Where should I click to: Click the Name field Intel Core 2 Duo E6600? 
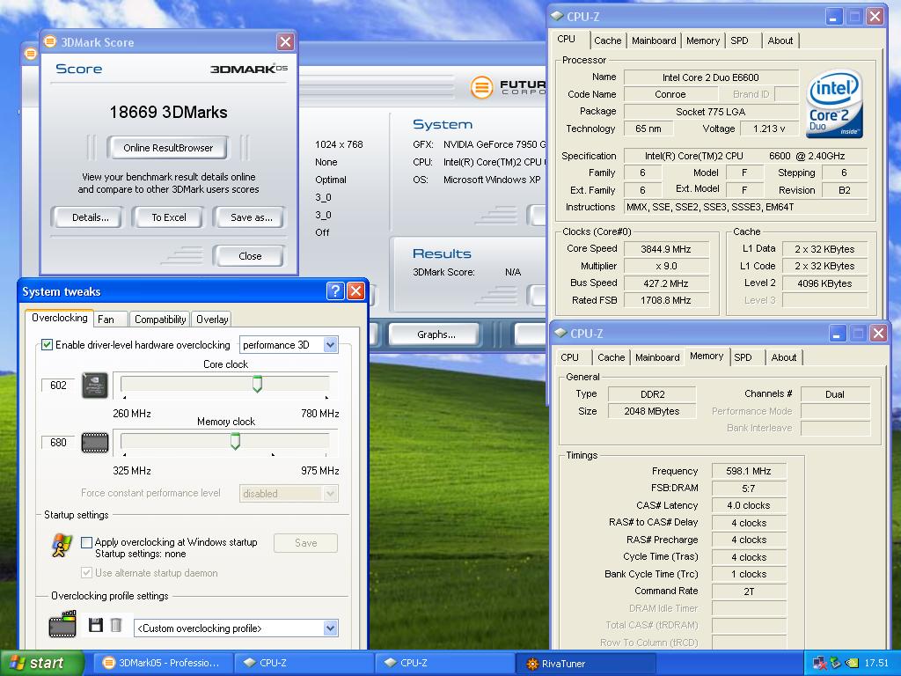tap(711, 77)
